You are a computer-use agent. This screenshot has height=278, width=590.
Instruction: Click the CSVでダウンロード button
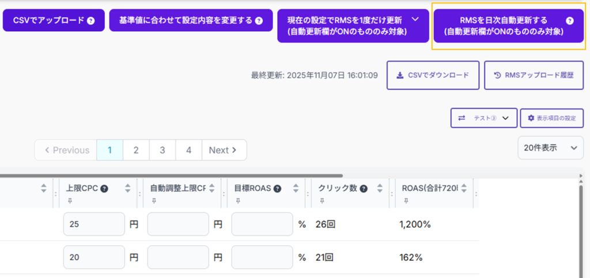pos(433,75)
